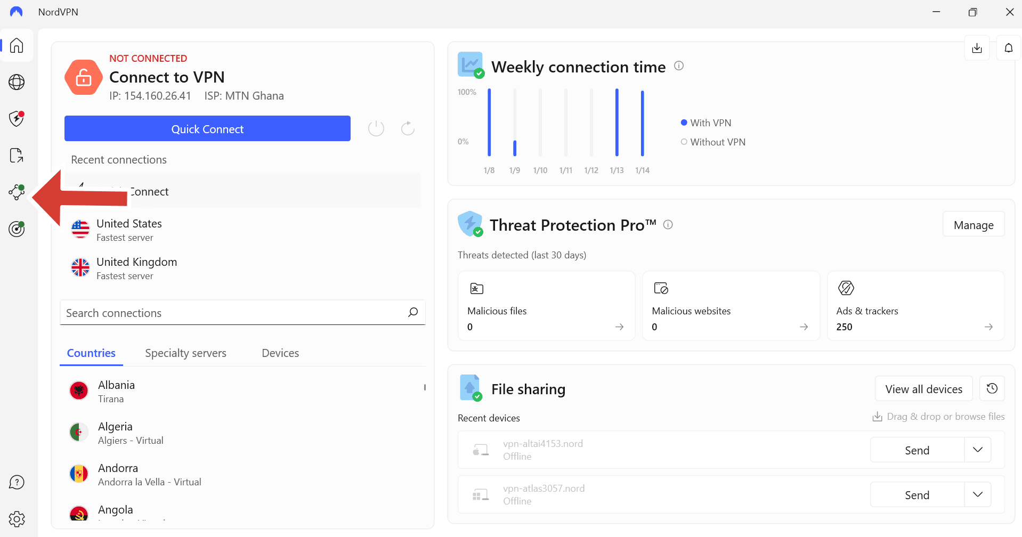The width and height of the screenshot is (1022, 537).
Task: Open file sharing icon in sidebar
Action: coord(17,156)
